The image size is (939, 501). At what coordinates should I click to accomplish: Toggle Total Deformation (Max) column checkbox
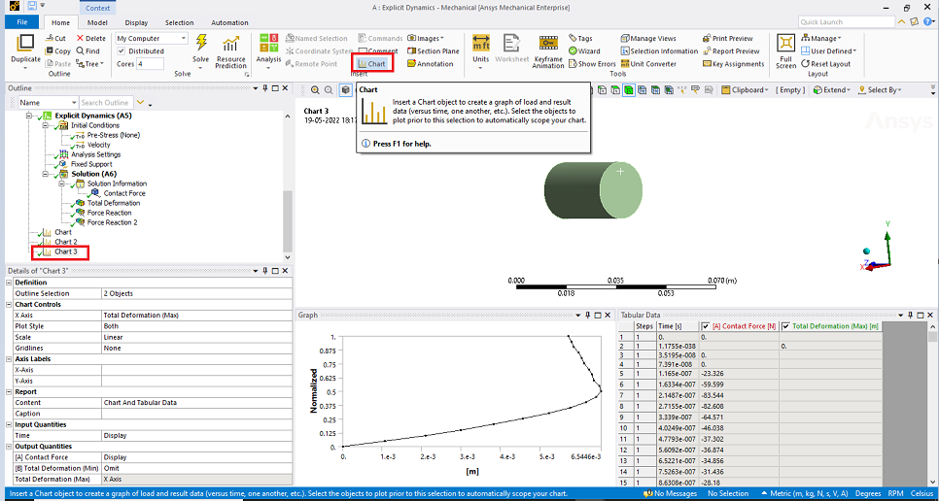(786, 326)
